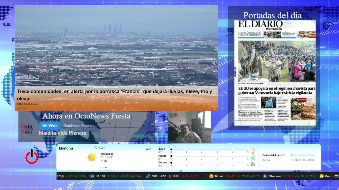
Task: Click the Oro ticker name
Action: pos(328,176)
